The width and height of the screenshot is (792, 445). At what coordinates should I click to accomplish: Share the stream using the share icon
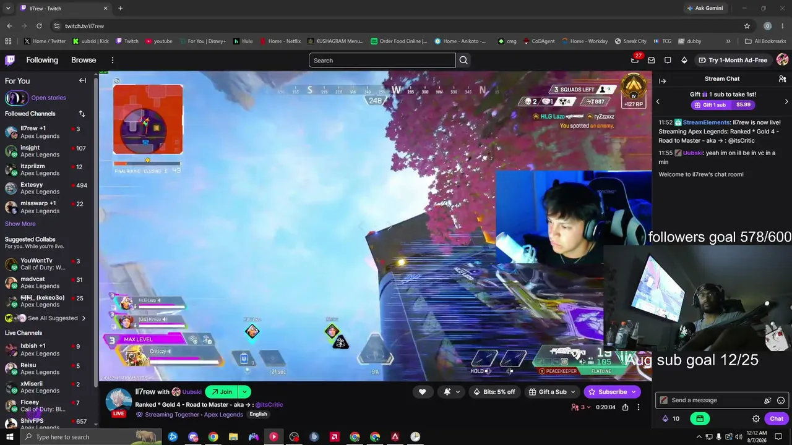pyautogui.click(x=626, y=407)
